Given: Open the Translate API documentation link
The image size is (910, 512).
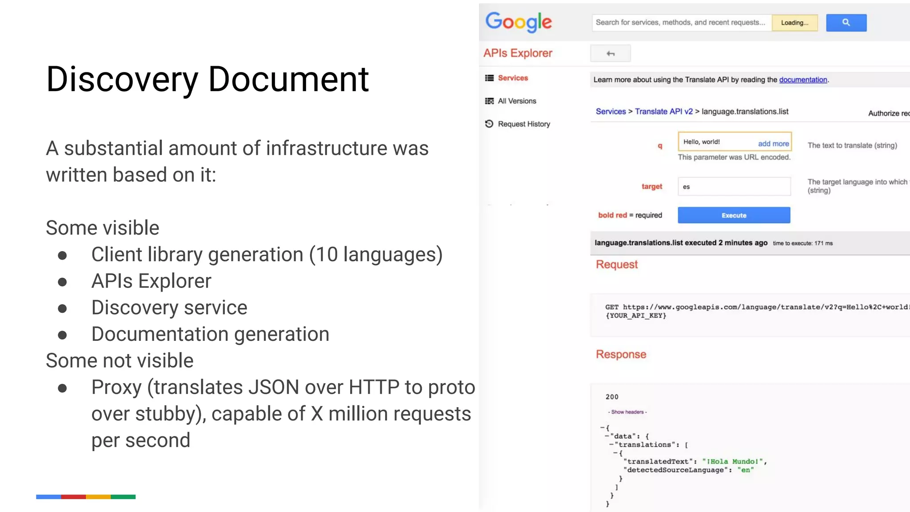Looking at the screenshot, I should click(803, 80).
